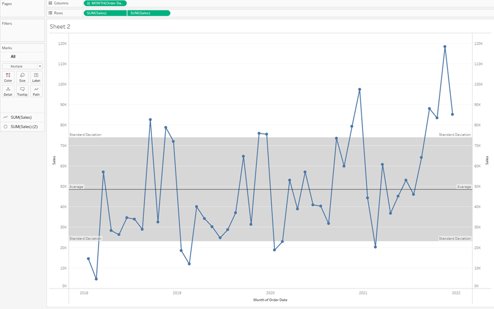Open the Color marks card button
The image size is (494, 309).
click(x=8, y=77)
